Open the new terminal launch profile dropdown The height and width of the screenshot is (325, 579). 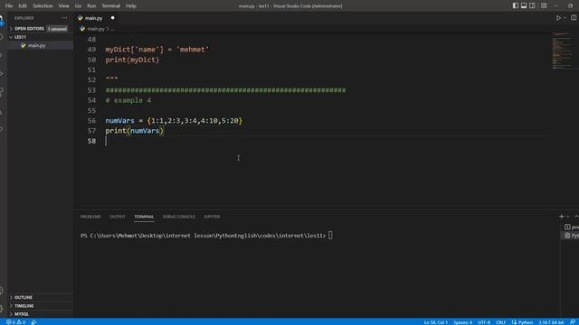(568, 217)
